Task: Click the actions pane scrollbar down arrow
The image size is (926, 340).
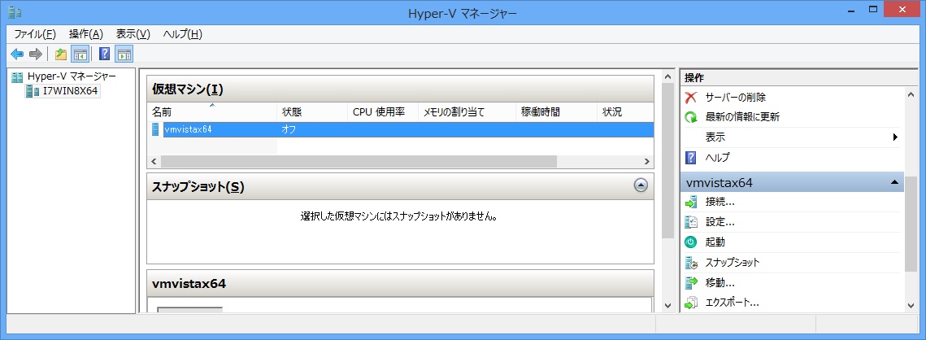Action: (x=911, y=306)
